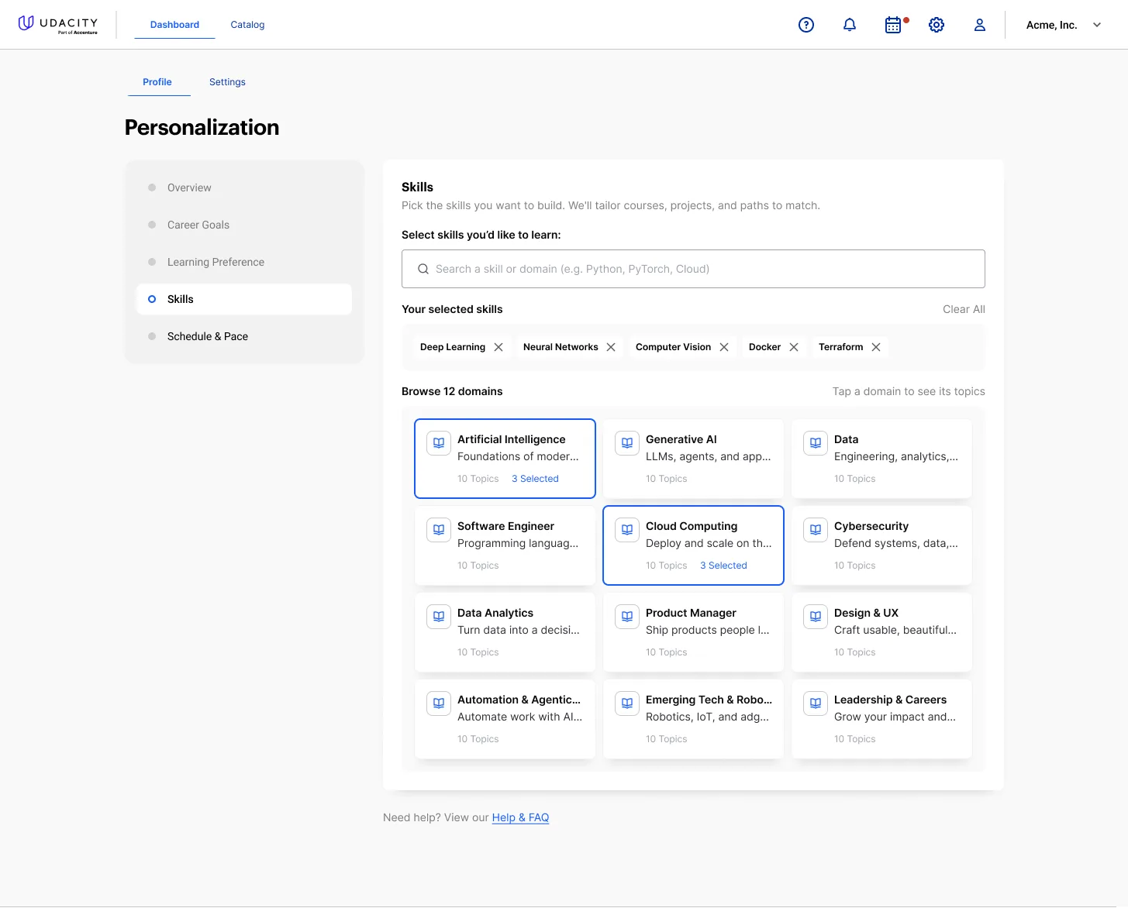Click '3 Selected' on Artificial Intelligence card
Image resolution: width=1128 pixels, height=908 pixels.
[535, 479]
